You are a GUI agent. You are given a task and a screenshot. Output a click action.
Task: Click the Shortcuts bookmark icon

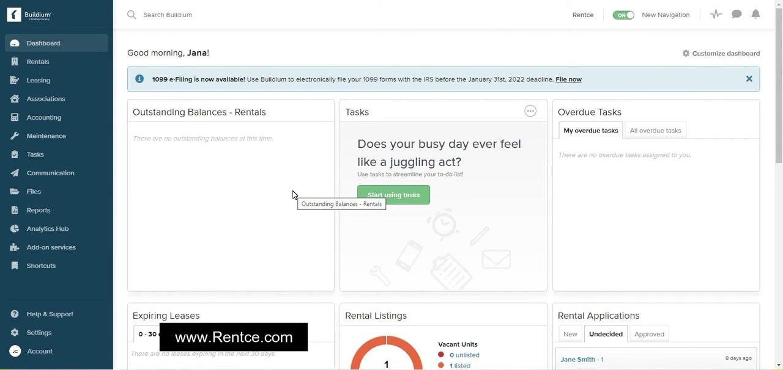click(x=15, y=266)
